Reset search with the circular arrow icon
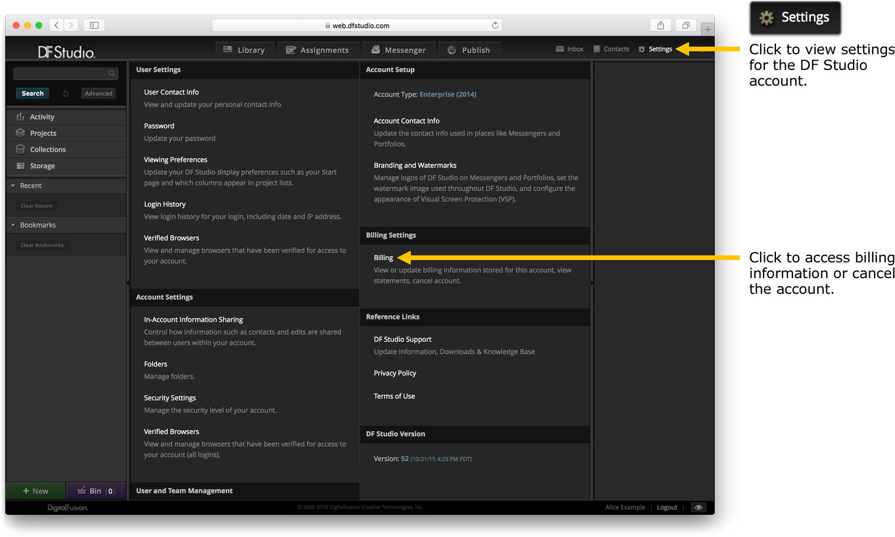Image resolution: width=895 pixels, height=537 pixels. pos(65,93)
